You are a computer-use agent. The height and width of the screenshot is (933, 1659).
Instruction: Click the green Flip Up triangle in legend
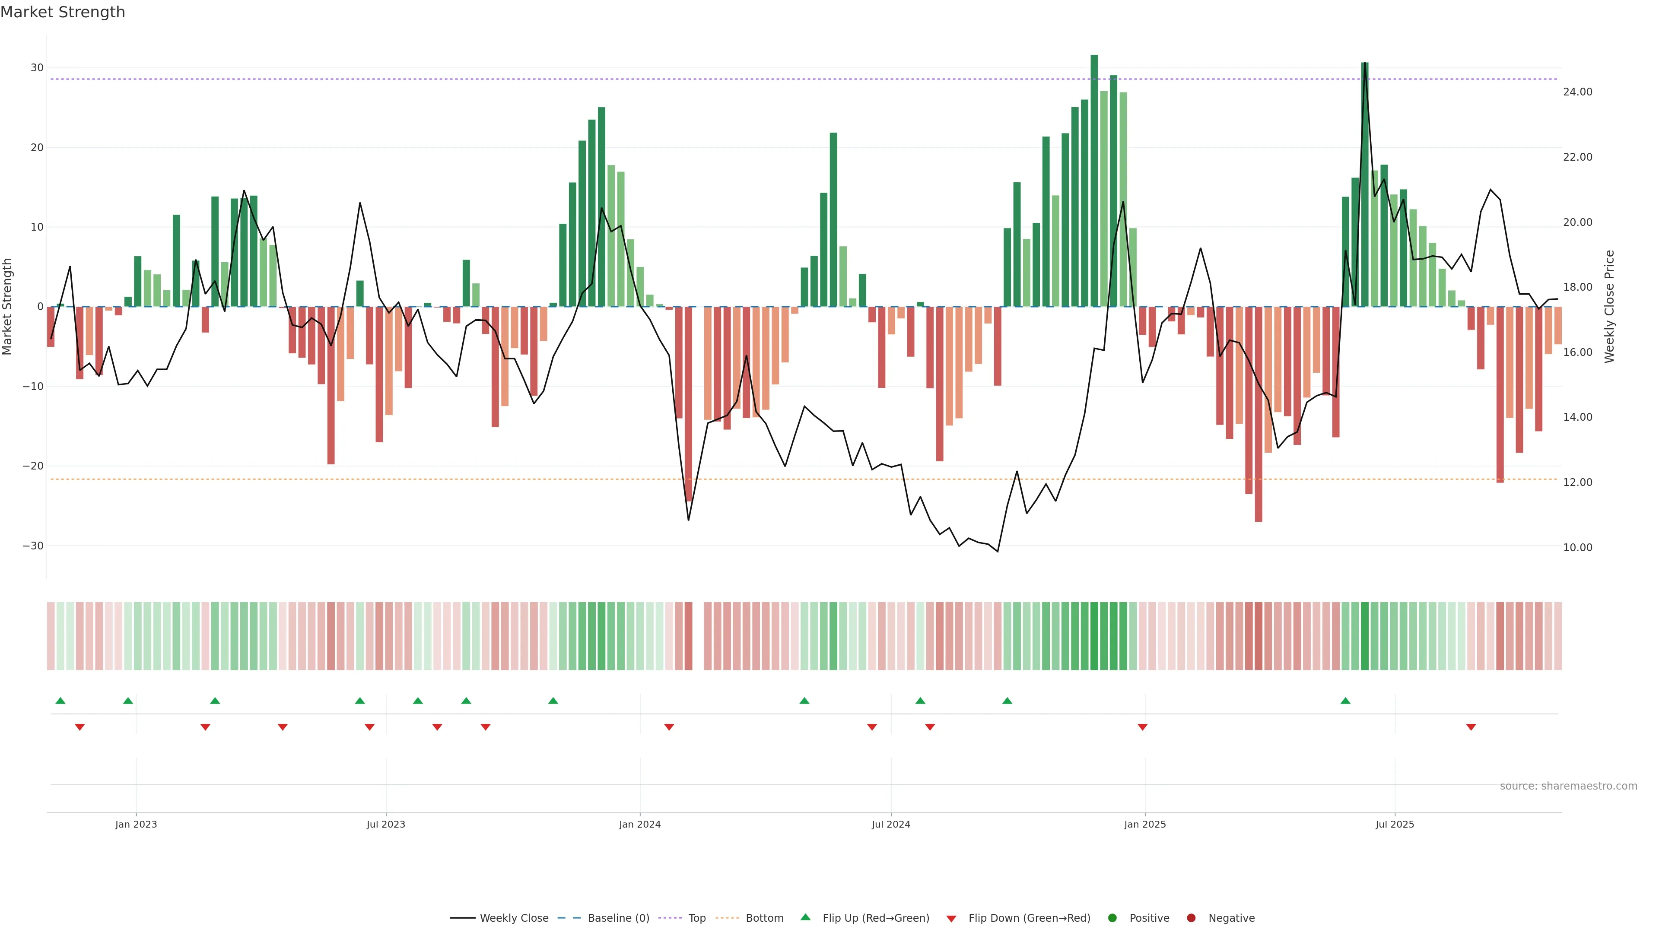805,917
